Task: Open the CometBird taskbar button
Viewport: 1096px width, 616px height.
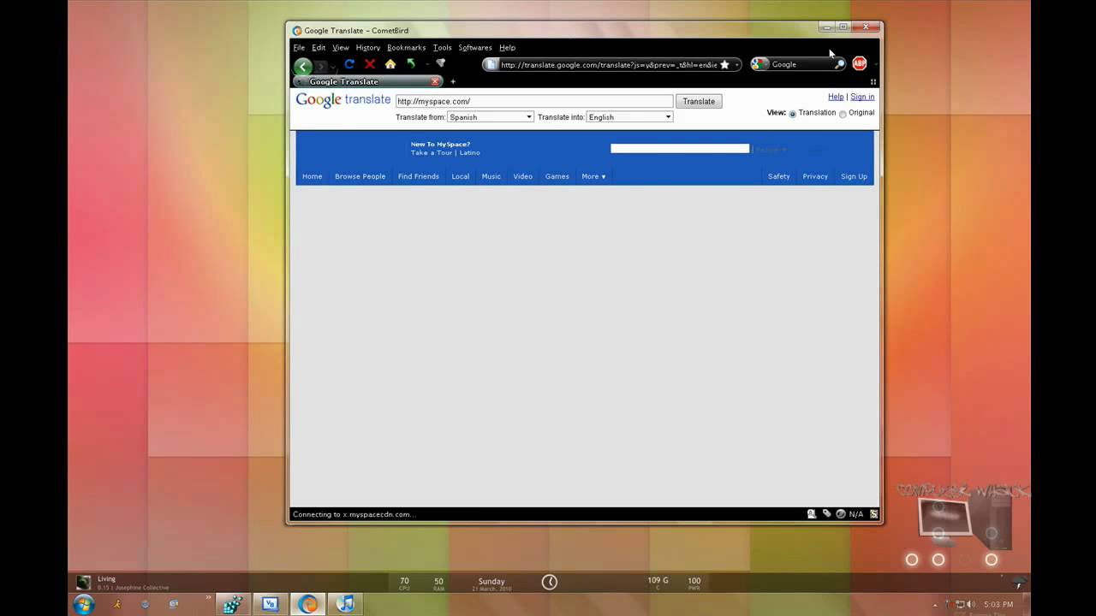Action: pyautogui.click(x=307, y=604)
